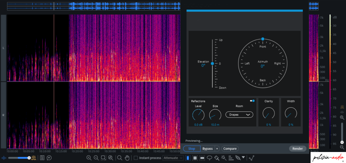Select the Frequency selection tool

tap(202, 158)
